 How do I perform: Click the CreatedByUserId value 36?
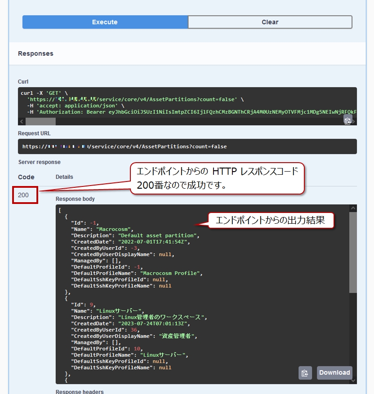[x=134, y=330]
